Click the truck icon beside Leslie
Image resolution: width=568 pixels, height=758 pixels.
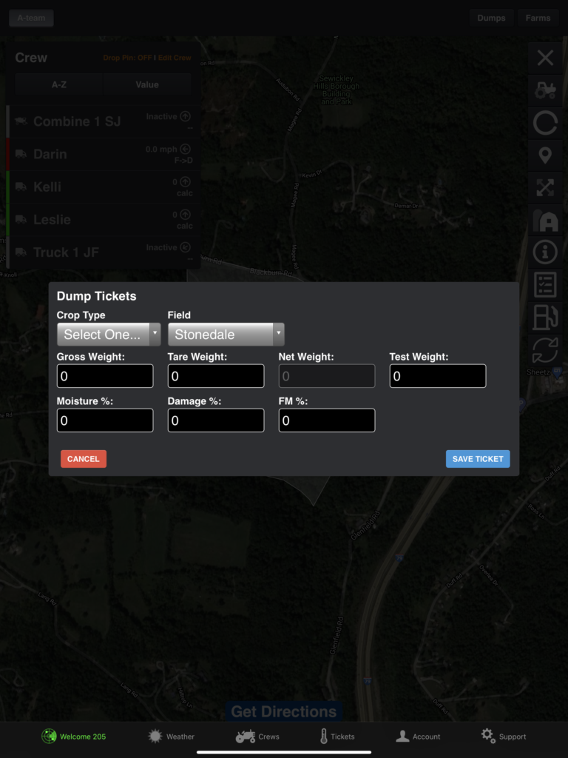(x=21, y=219)
